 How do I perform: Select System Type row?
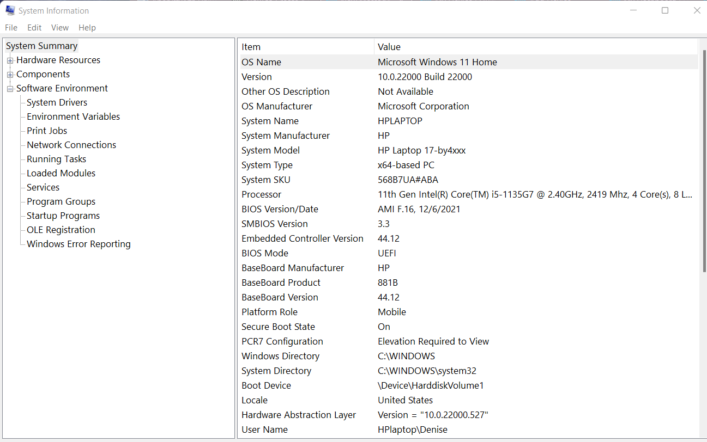coord(469,165)
